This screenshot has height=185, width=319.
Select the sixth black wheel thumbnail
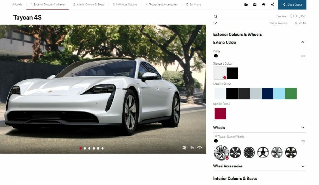point(291,152)
